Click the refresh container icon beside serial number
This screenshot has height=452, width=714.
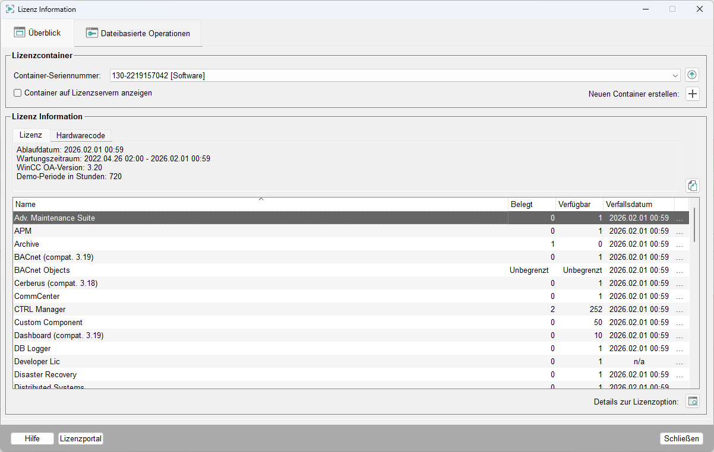(692, 75)
